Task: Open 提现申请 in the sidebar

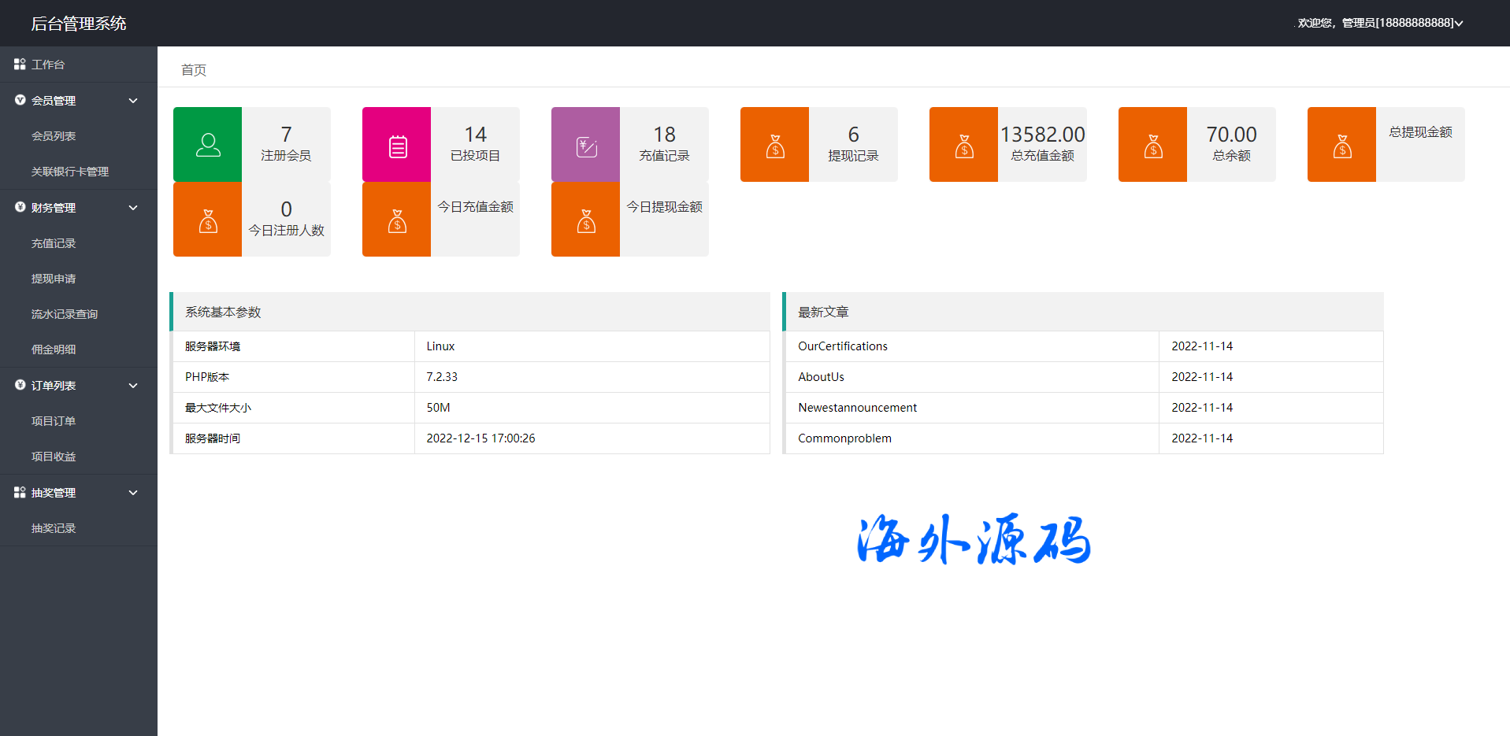Action: 54,279
